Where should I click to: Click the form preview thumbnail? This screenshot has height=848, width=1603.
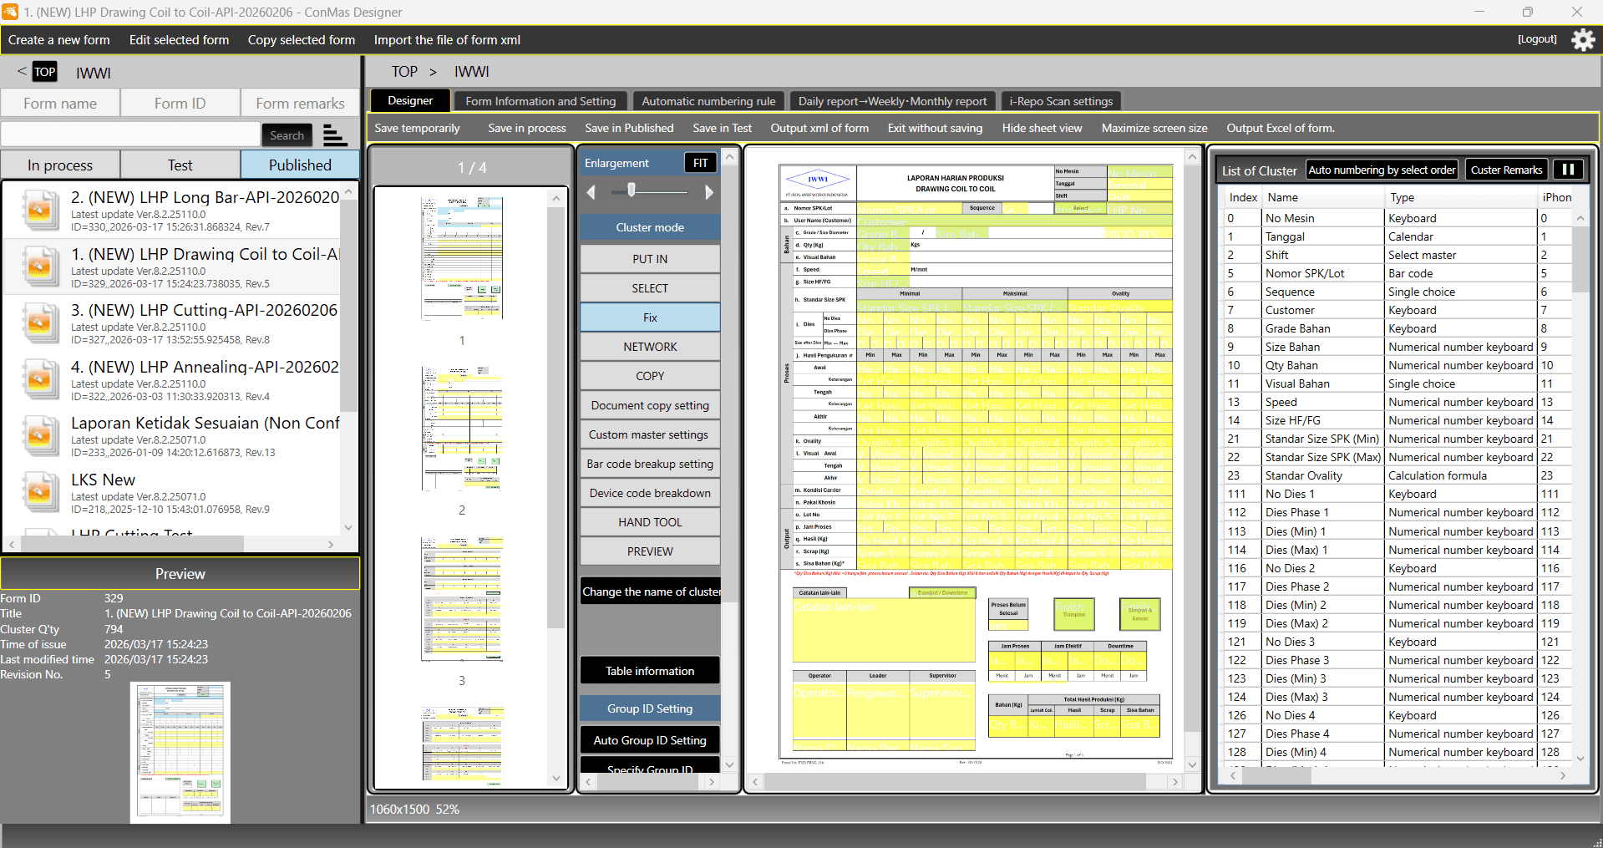(x=180, y=753)
